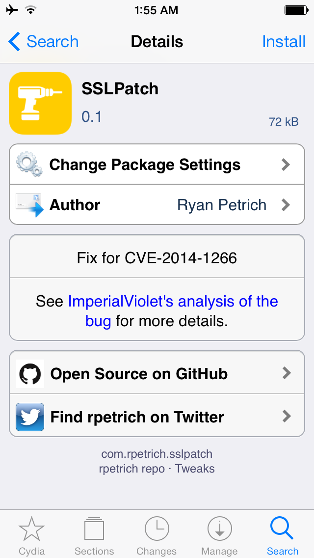Open ImperialViolet's analysis of the bug link

(173, 311)
